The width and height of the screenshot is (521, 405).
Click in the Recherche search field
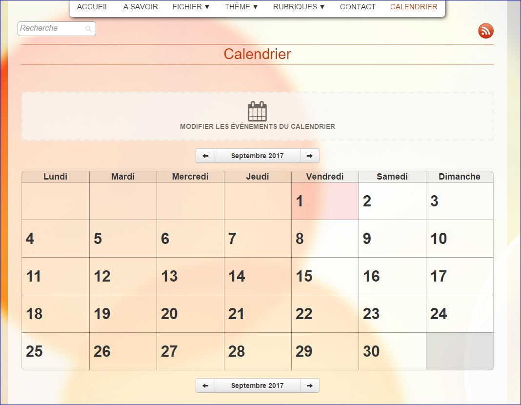click(51, 29)
